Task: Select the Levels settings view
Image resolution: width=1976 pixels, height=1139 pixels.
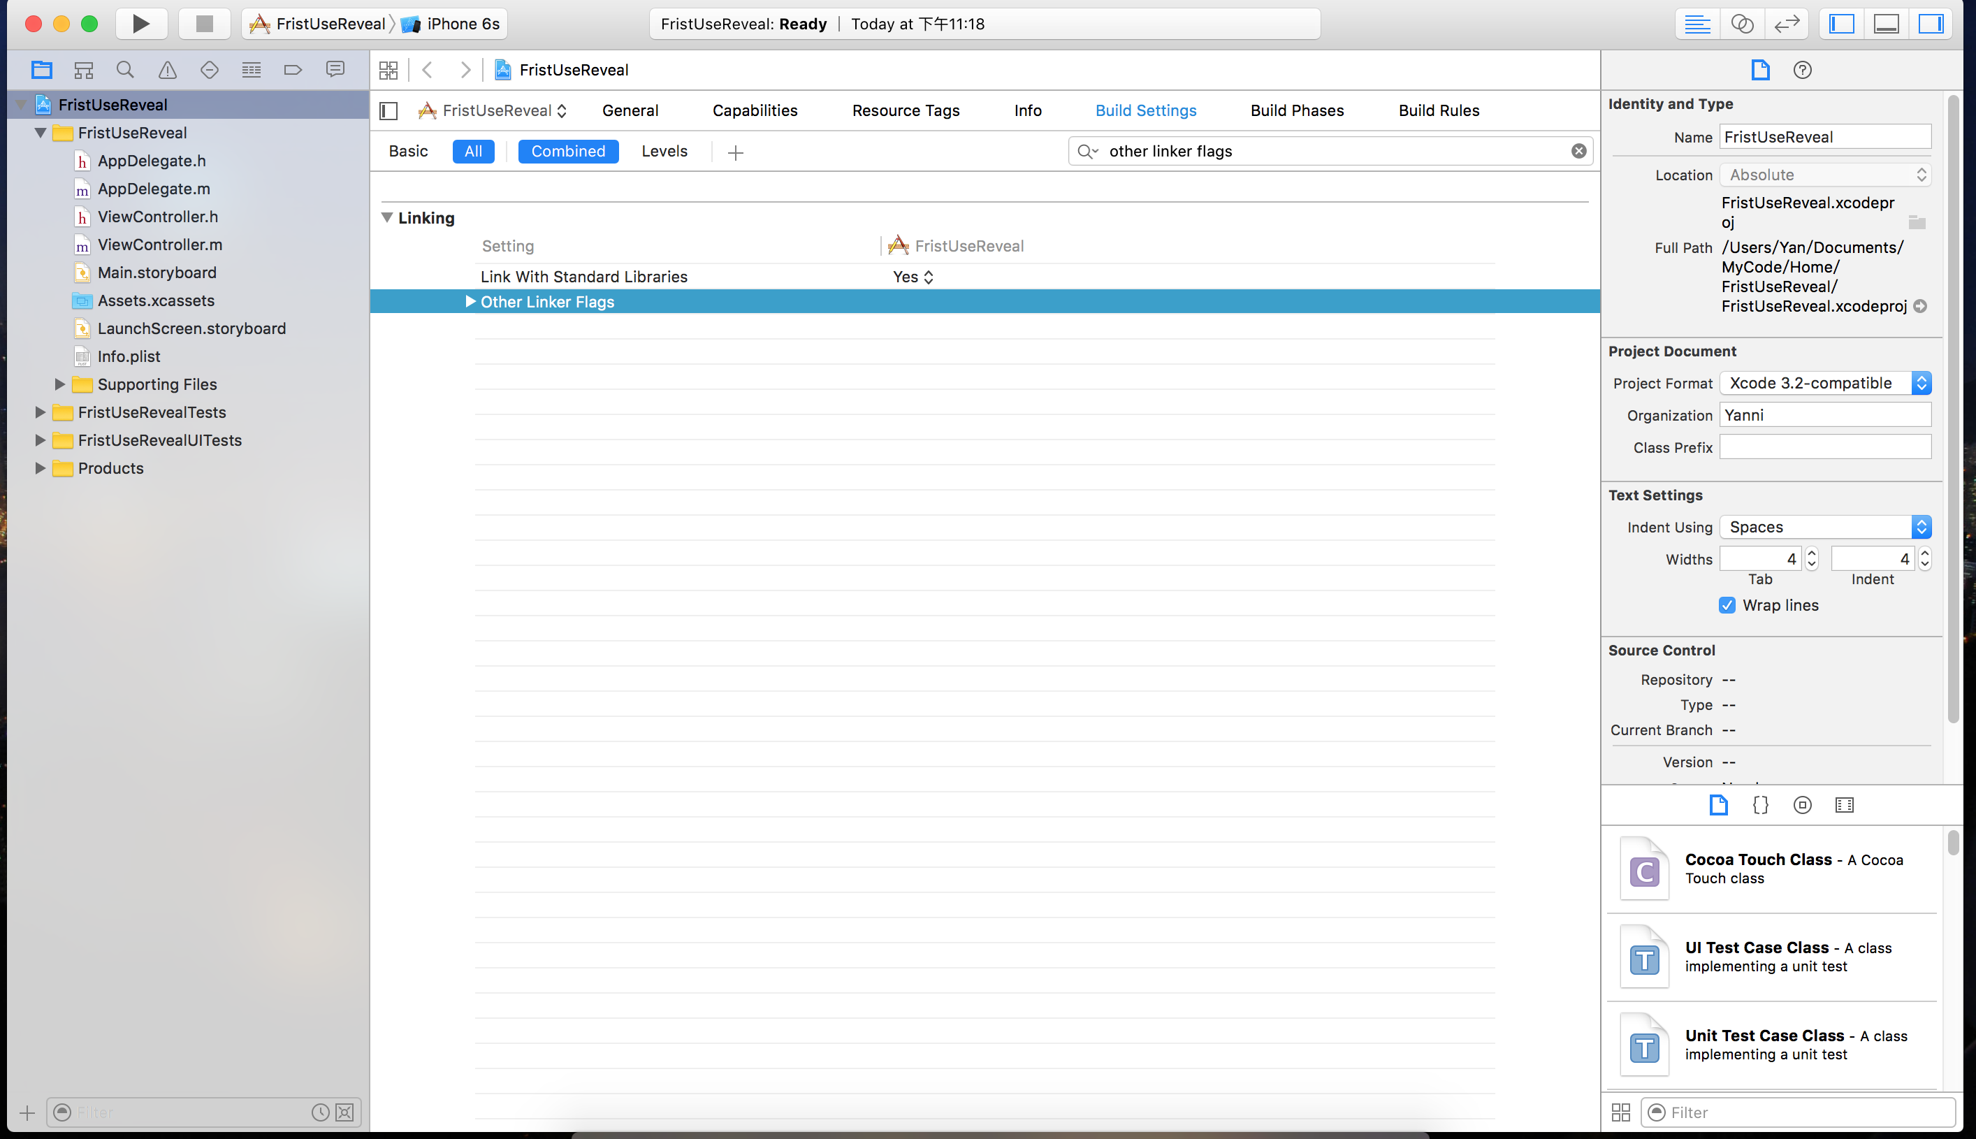Action: pos(664,151)
